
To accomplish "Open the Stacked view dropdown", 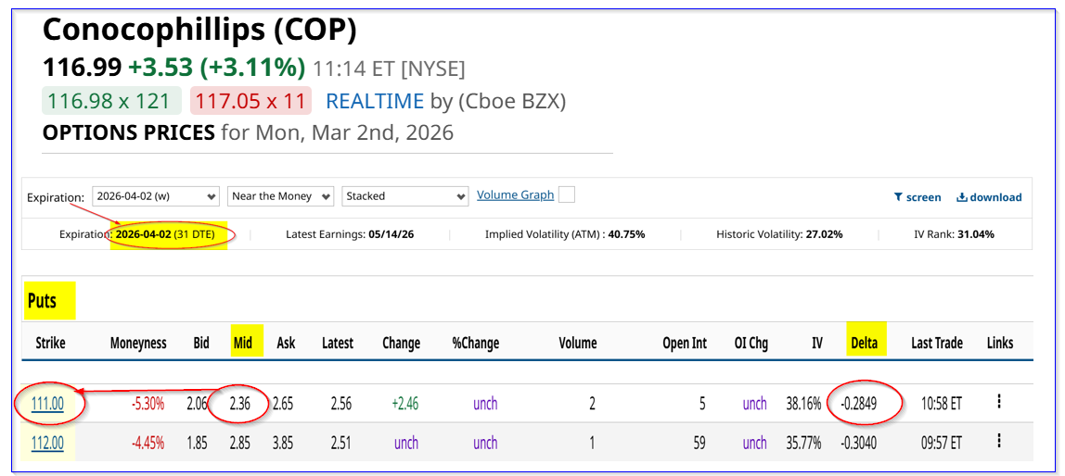I will pyautogui.click(x=405, y=196).
